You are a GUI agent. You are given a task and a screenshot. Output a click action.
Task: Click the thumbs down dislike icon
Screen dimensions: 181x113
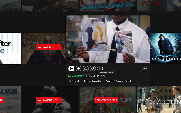93,68
